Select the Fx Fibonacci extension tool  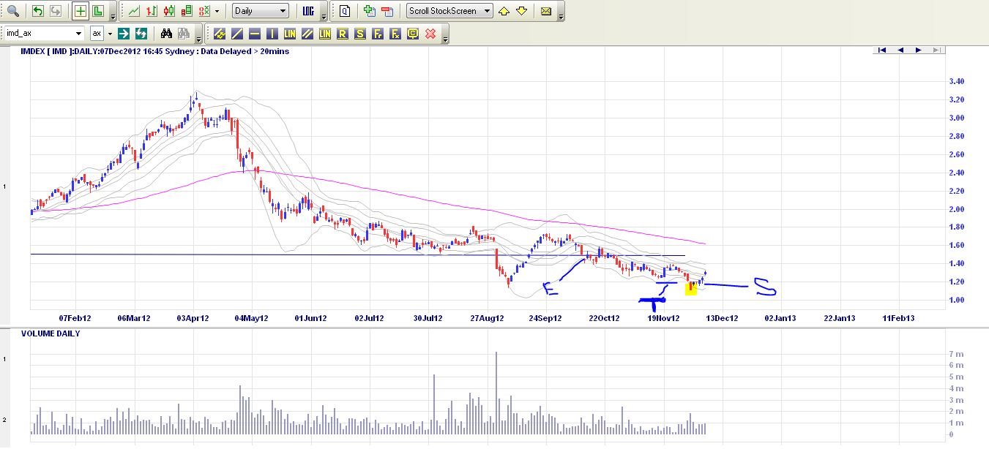click(x=395, y=33)
